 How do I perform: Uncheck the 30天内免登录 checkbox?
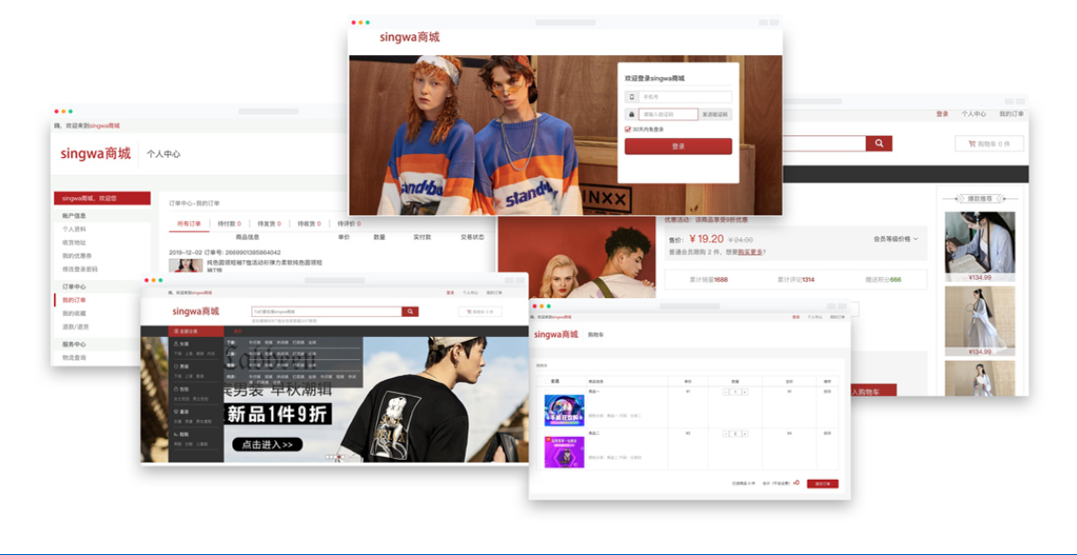click(628, 129)
